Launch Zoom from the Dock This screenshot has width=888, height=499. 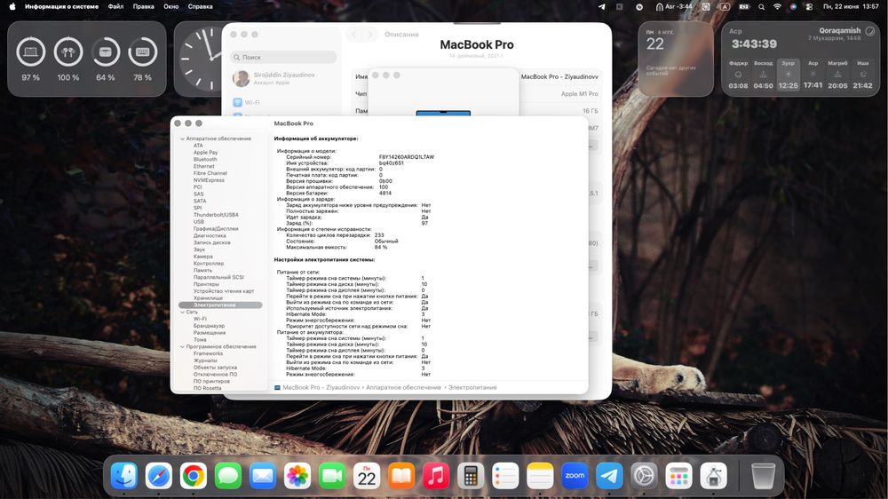tap(575, 476)
